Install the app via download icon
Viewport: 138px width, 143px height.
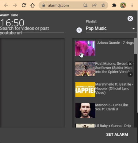click(86, 5)
